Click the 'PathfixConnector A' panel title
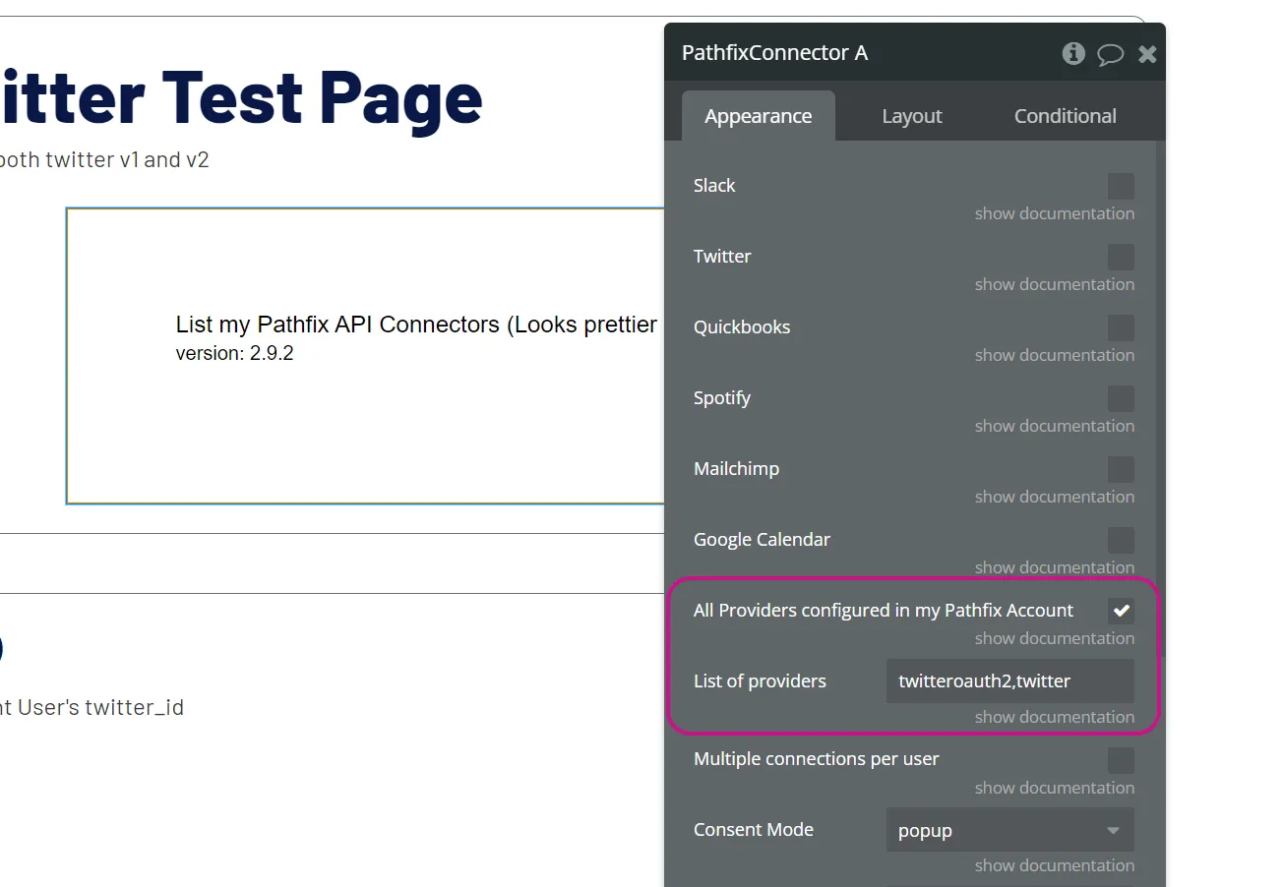 coord(774,53)
